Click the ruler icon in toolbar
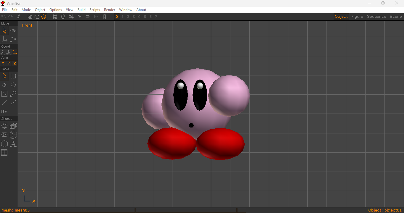 [104, 17]
